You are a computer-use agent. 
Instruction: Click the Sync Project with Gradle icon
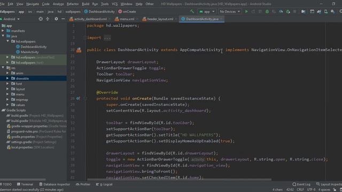[x=319, y=11]
